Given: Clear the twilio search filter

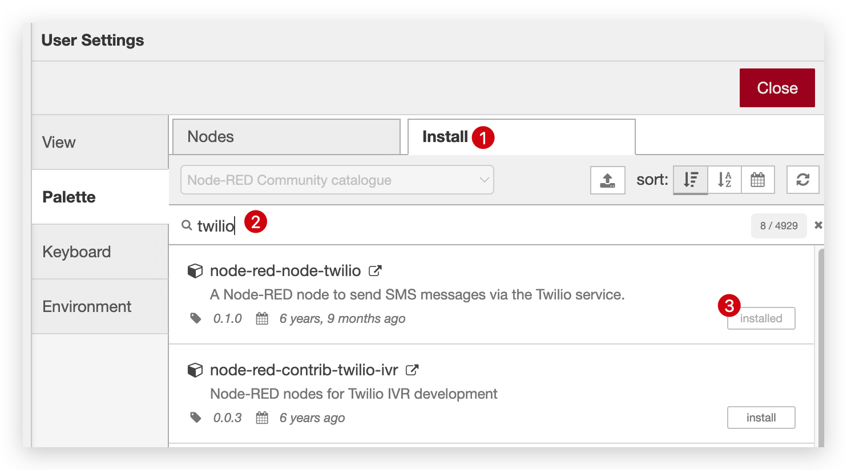Looking at the screenshot, I should pyautogui.click(x=818, y=225).
